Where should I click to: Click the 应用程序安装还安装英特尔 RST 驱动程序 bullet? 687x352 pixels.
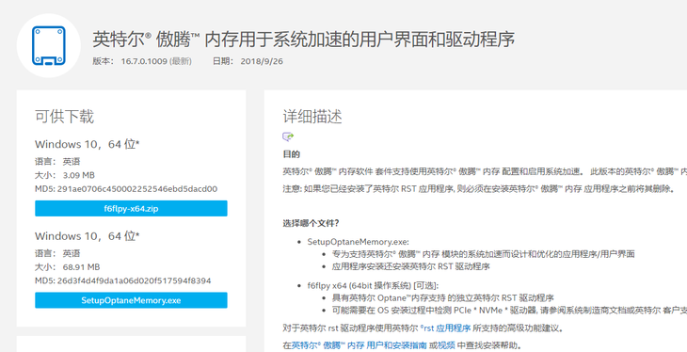pyautogui.click(x=411, y=266)
